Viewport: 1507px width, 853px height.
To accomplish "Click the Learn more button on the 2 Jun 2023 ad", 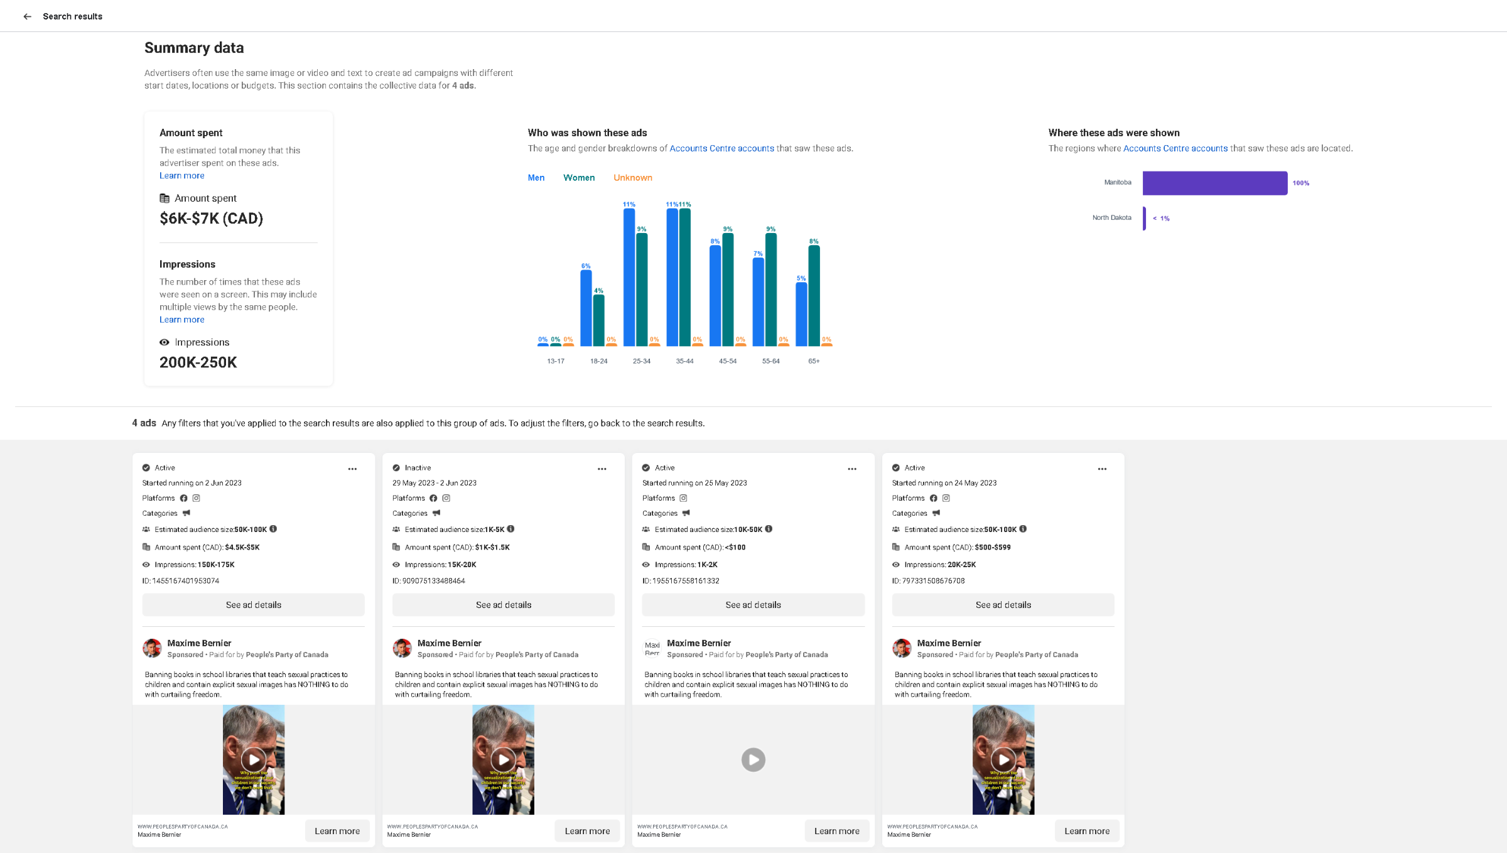I will (x=337, y=831).
